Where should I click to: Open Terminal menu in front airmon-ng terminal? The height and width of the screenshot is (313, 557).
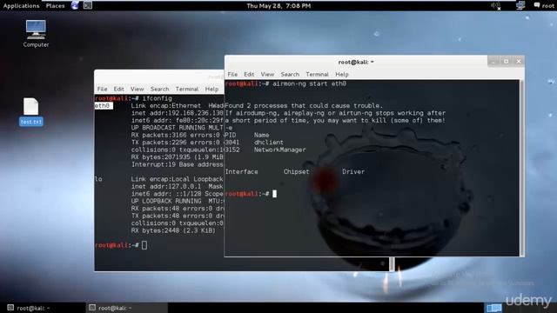pos(317,74)
